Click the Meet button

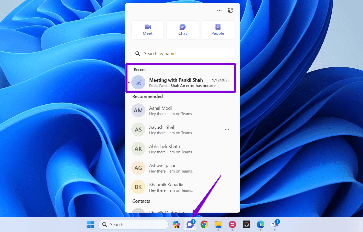147,30
